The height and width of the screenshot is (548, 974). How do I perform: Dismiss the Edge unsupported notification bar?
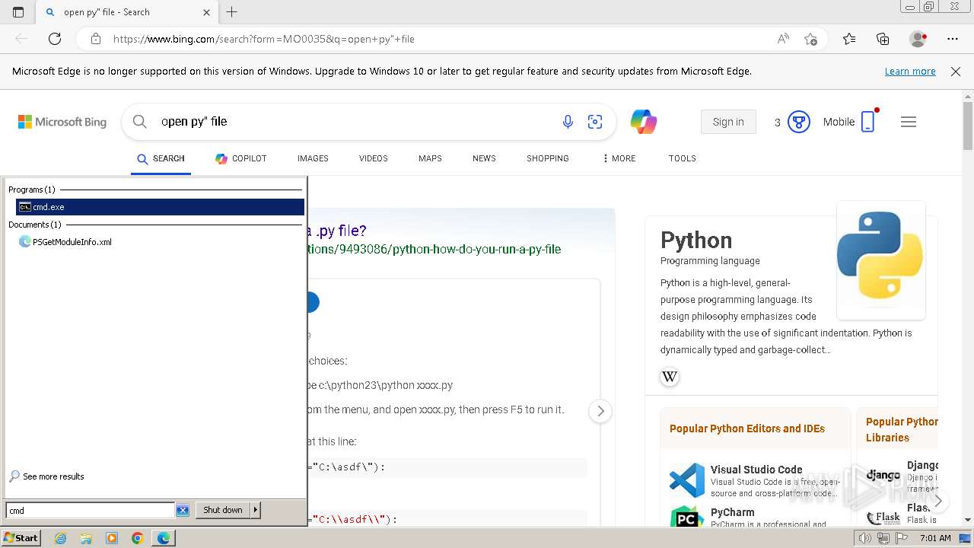[956, 71]
